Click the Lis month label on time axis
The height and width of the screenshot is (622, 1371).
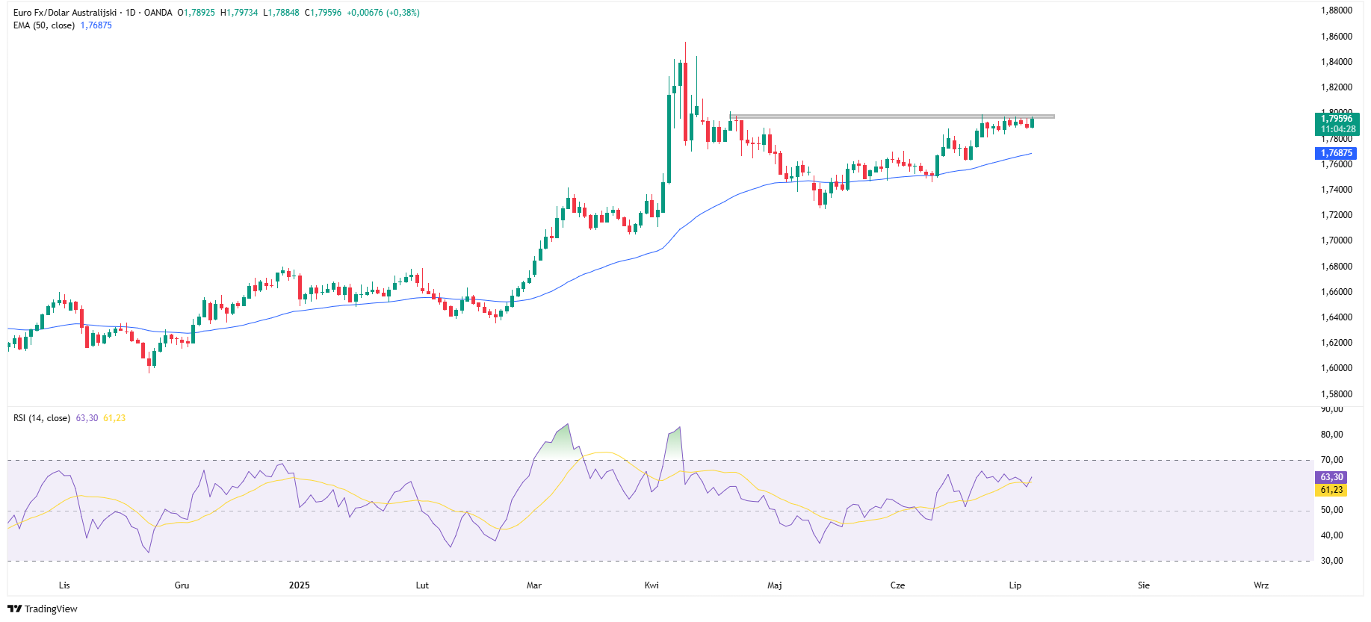pyautogui.click(x=64, y=585)
